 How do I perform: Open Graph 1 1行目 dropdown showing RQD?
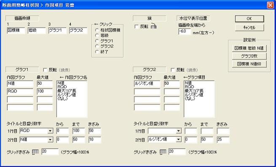50,131
